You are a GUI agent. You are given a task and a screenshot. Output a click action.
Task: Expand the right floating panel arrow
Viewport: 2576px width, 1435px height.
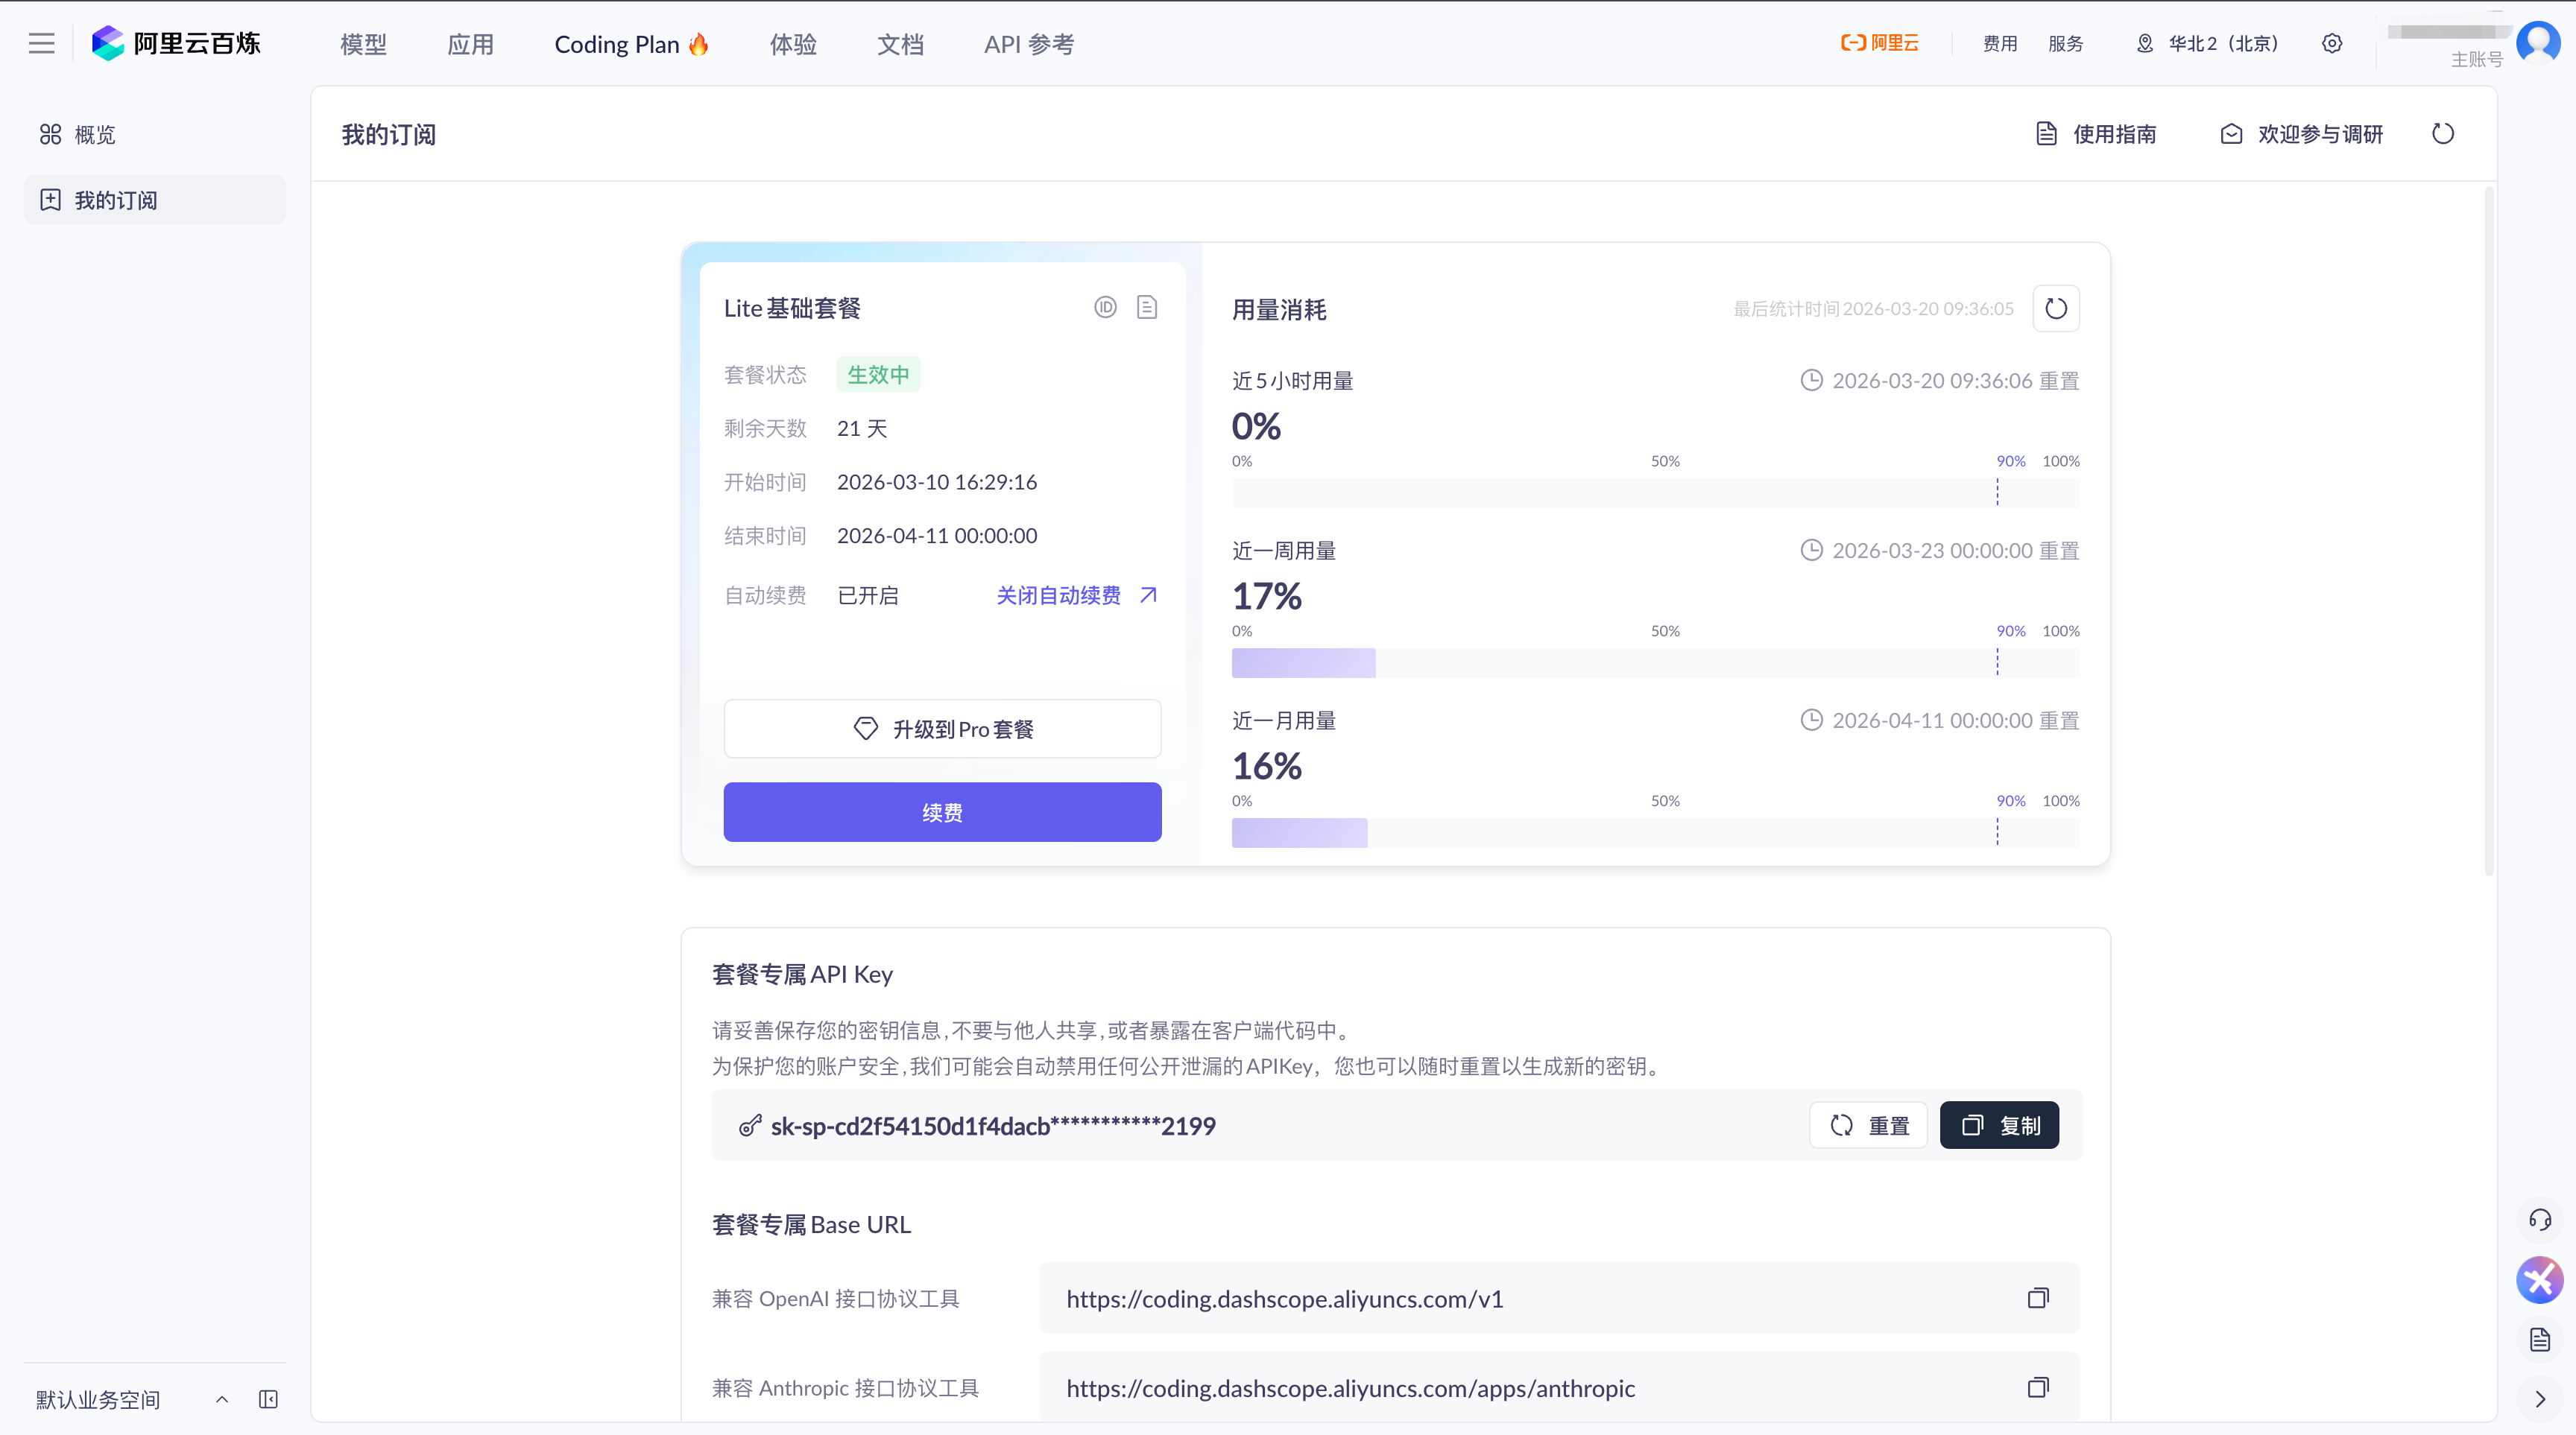click(x=2539, y=1399)
